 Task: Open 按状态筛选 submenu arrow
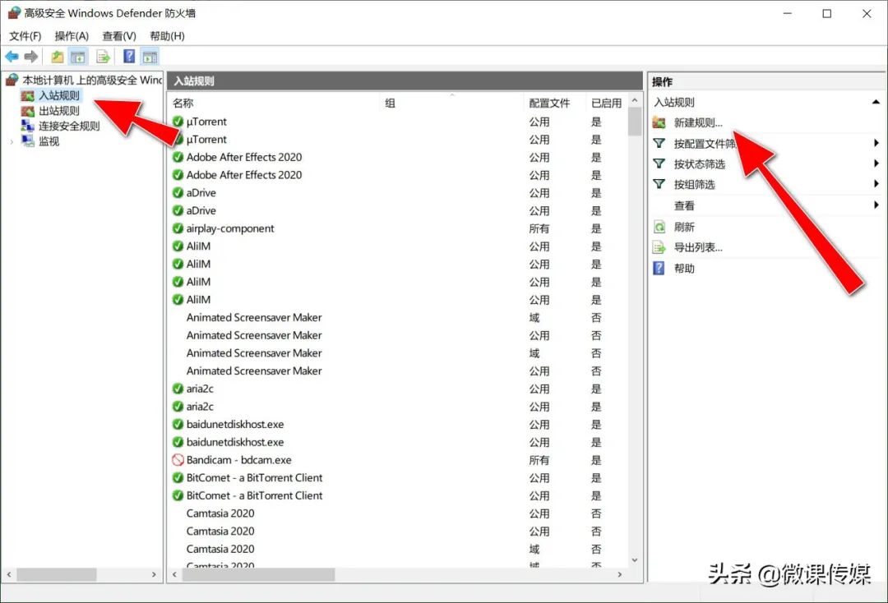(x=876, y=163)
